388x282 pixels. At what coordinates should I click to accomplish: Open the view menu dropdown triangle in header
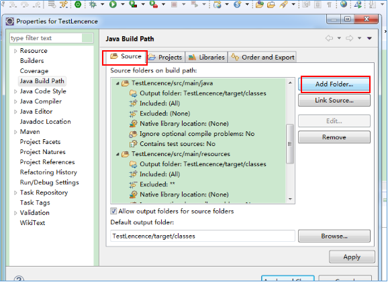coord(369,38)
